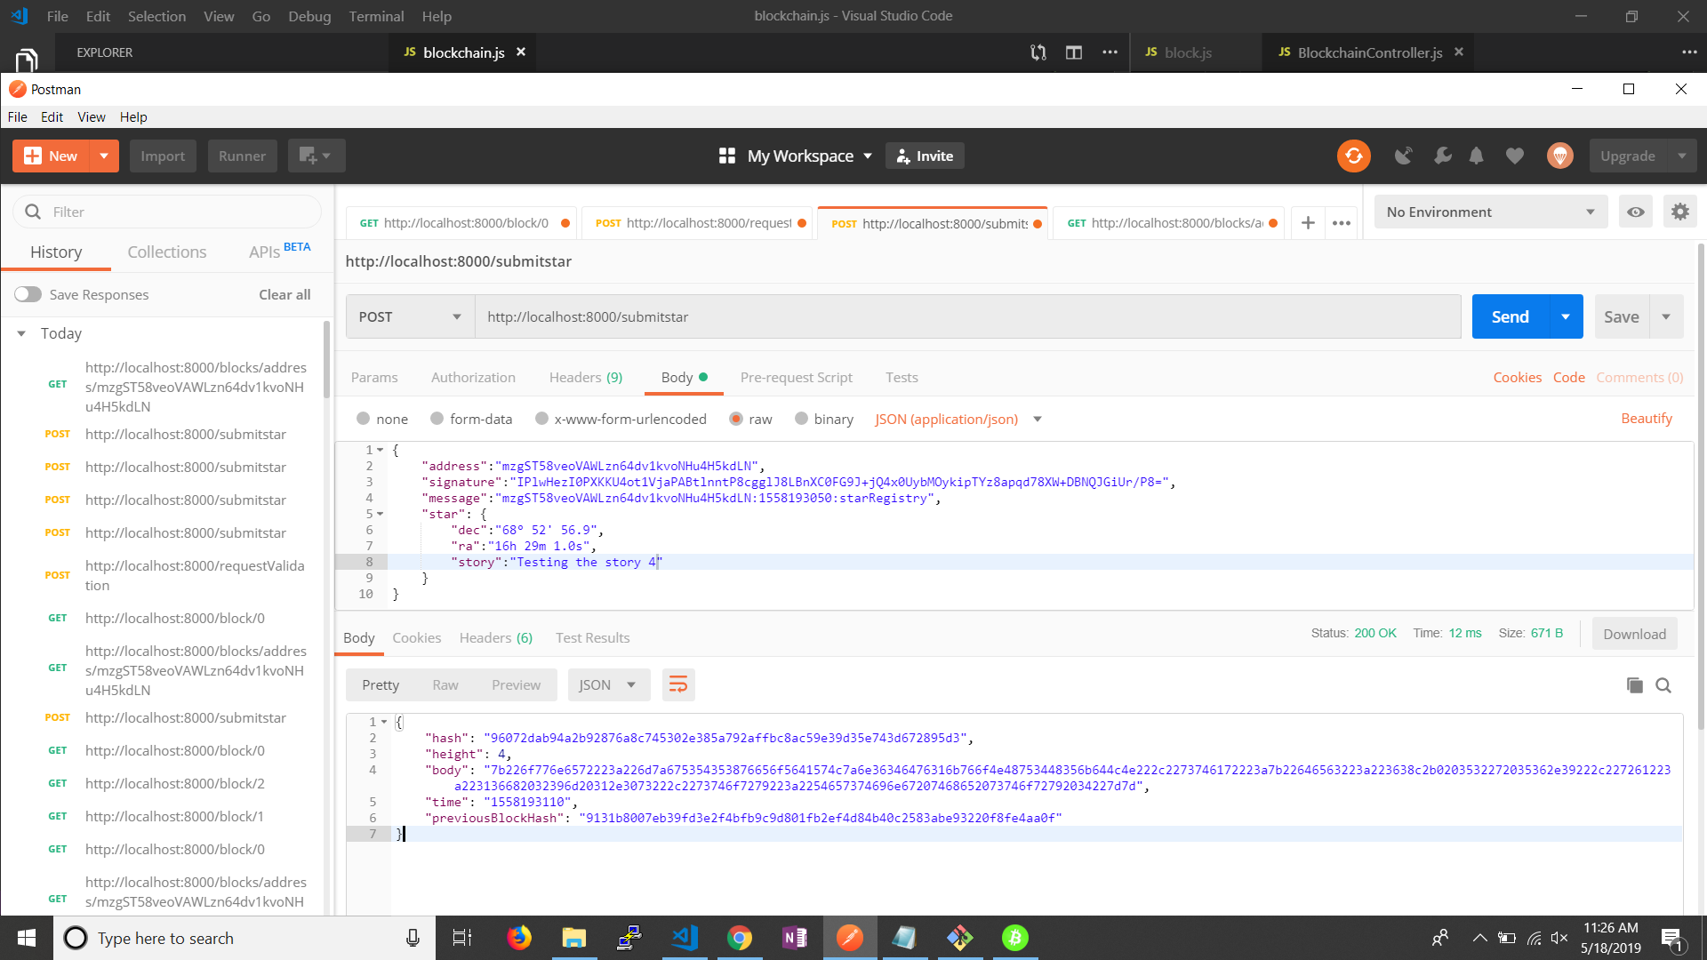Image resolution: width=1707 pixels, height=960 pixels.
Task: Switch to the Collections tab
Action: (x=166, y=252)
